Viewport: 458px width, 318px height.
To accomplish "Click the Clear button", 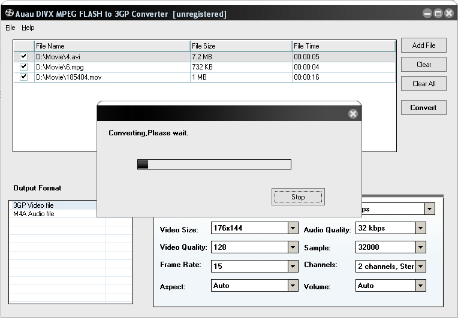I will click(424, 65).
